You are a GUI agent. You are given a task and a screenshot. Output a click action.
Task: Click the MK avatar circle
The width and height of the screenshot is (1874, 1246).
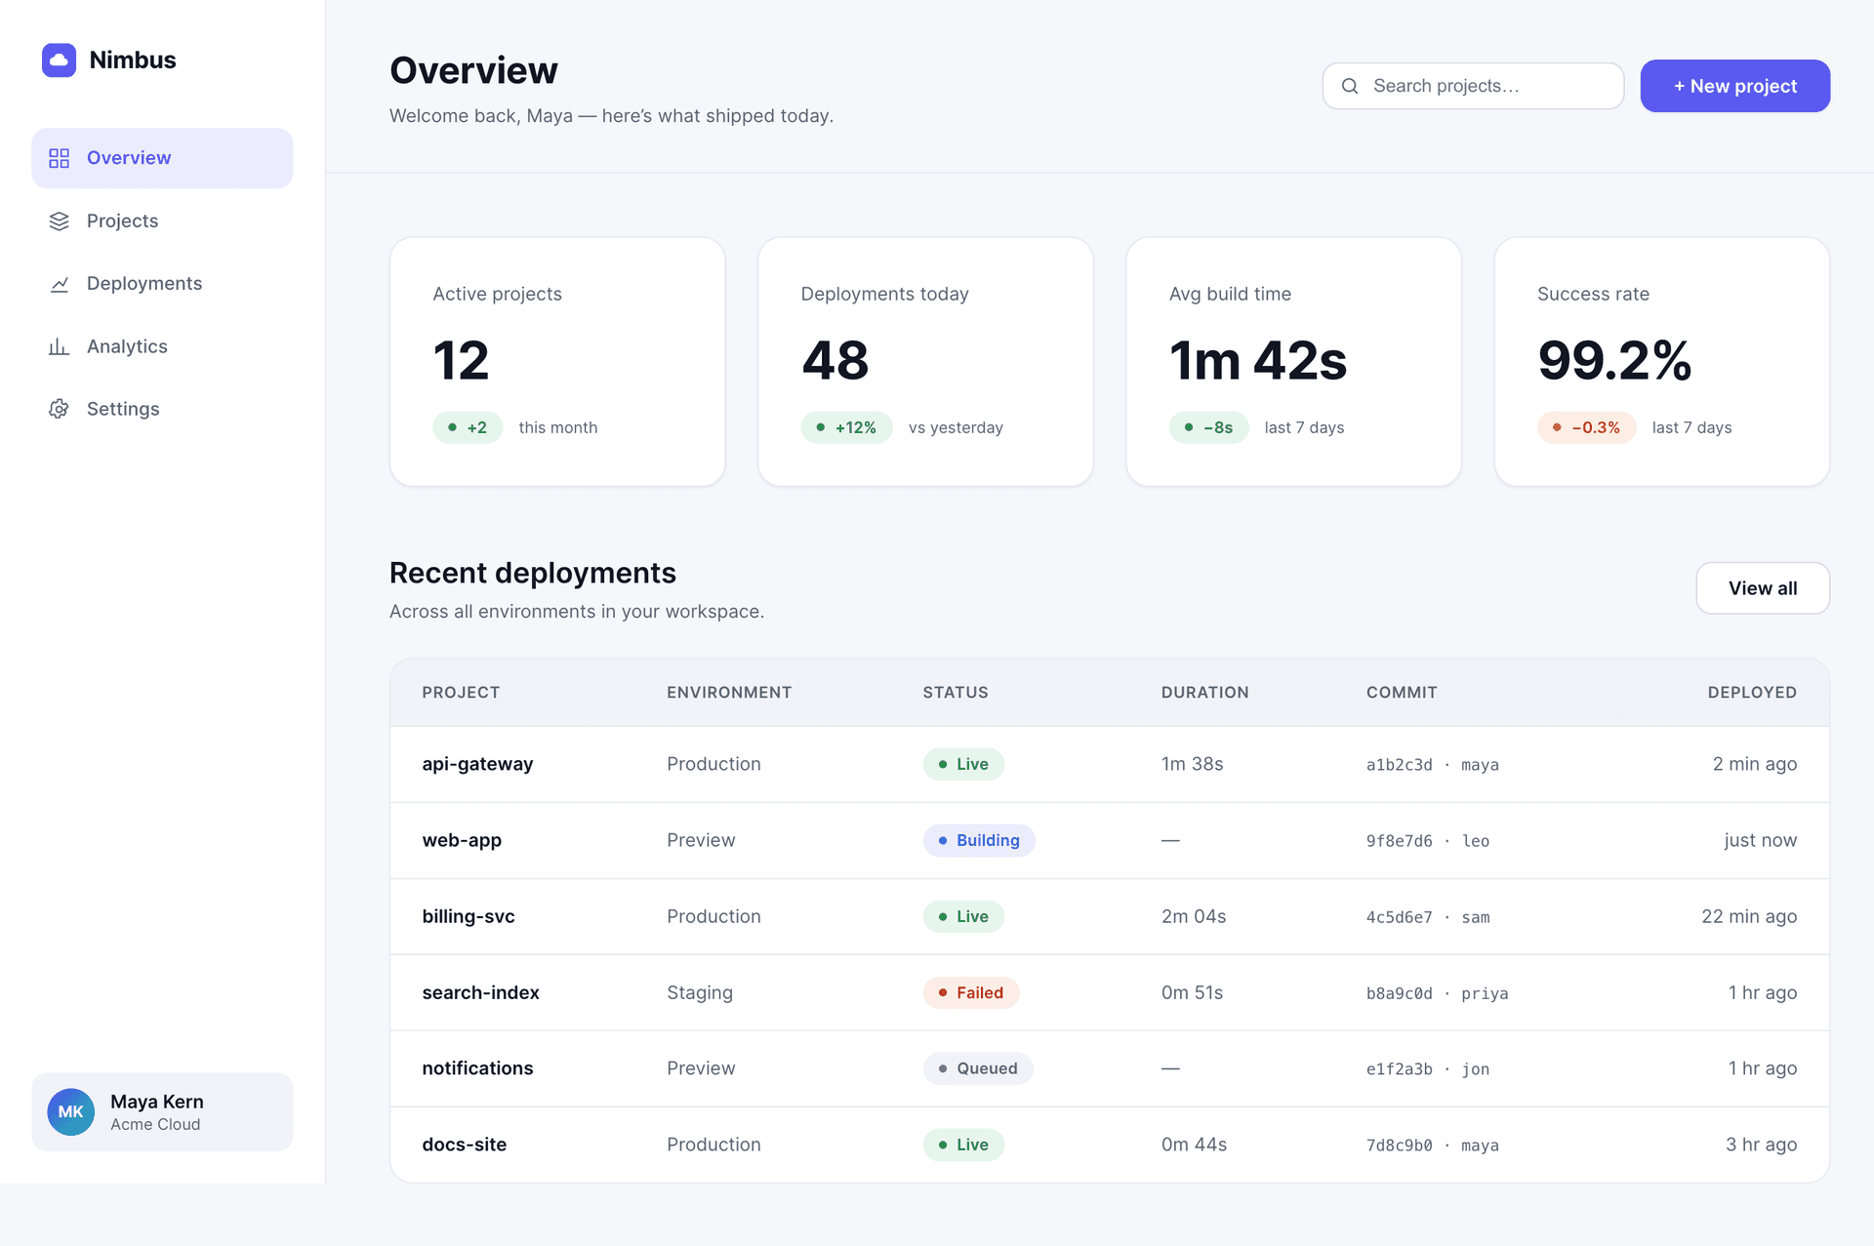coord(71,1112)
